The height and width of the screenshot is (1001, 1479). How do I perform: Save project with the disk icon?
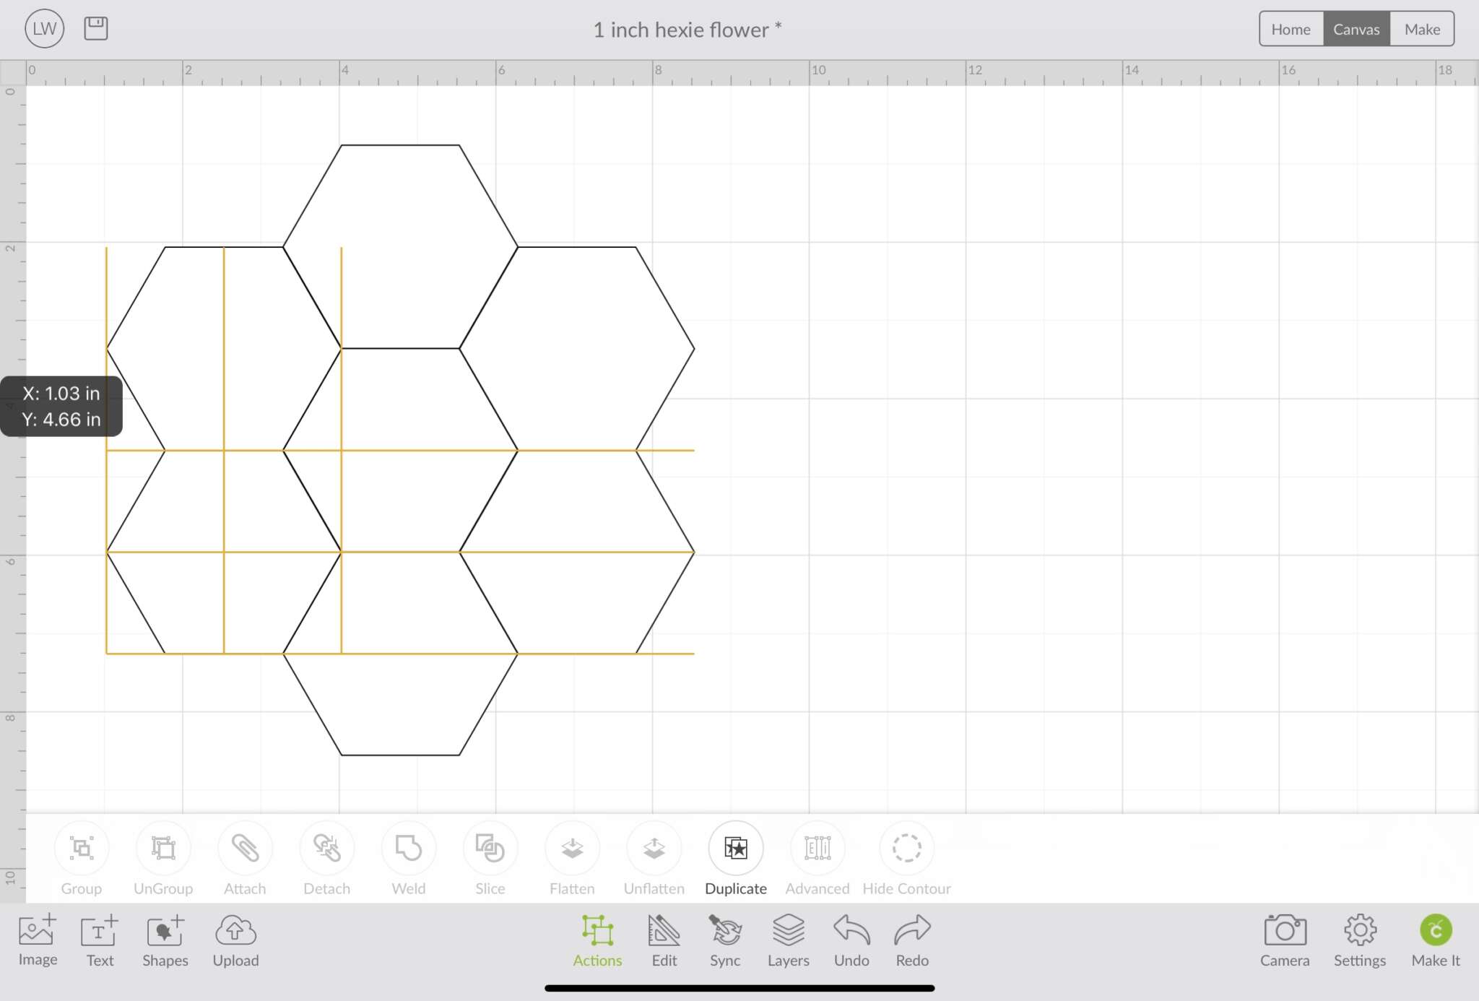click(x=96, y=28)
